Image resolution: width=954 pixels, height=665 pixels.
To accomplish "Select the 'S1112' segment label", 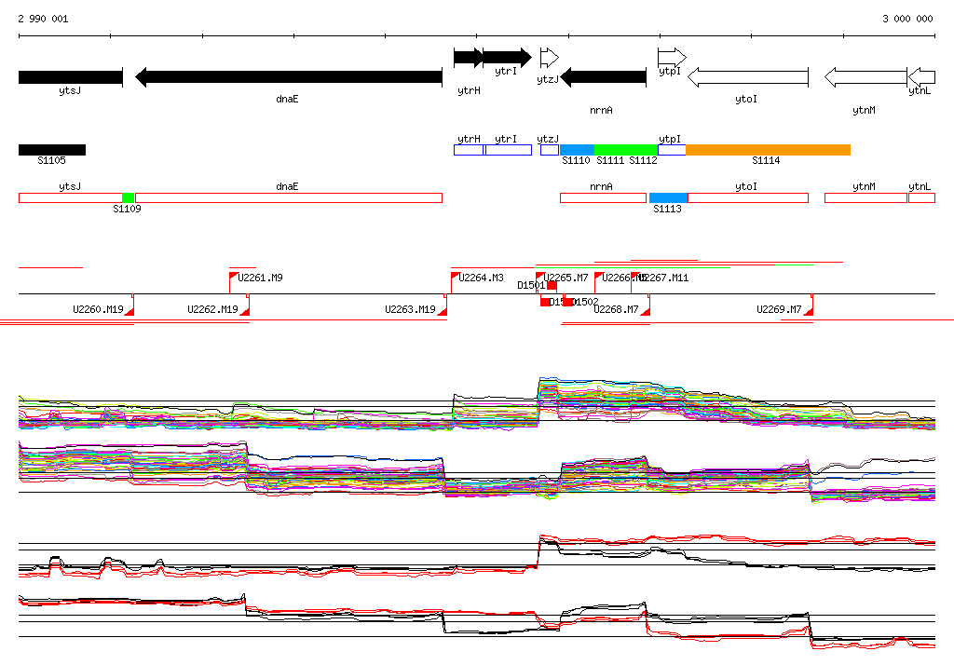I will [643, 160].
